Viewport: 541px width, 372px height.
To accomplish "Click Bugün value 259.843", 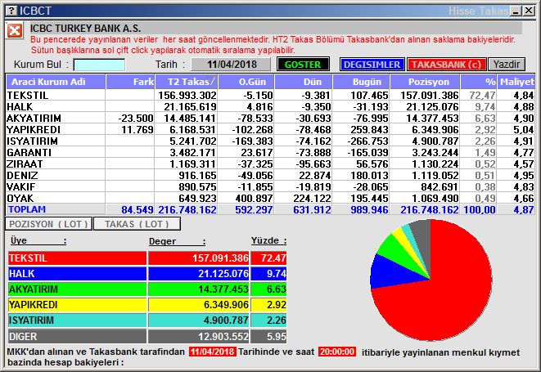I will tap(369, 130).
